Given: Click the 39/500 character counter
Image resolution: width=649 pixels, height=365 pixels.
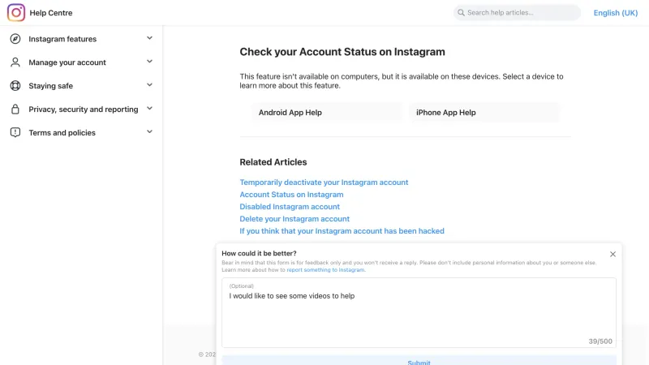Looking at the screenshot, I should [x=600, y=341].
